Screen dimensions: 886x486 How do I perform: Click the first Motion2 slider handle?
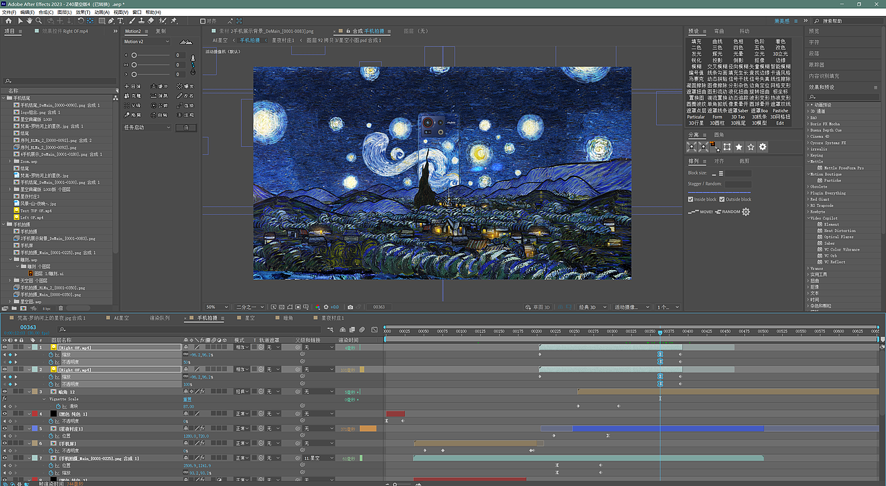134,55
